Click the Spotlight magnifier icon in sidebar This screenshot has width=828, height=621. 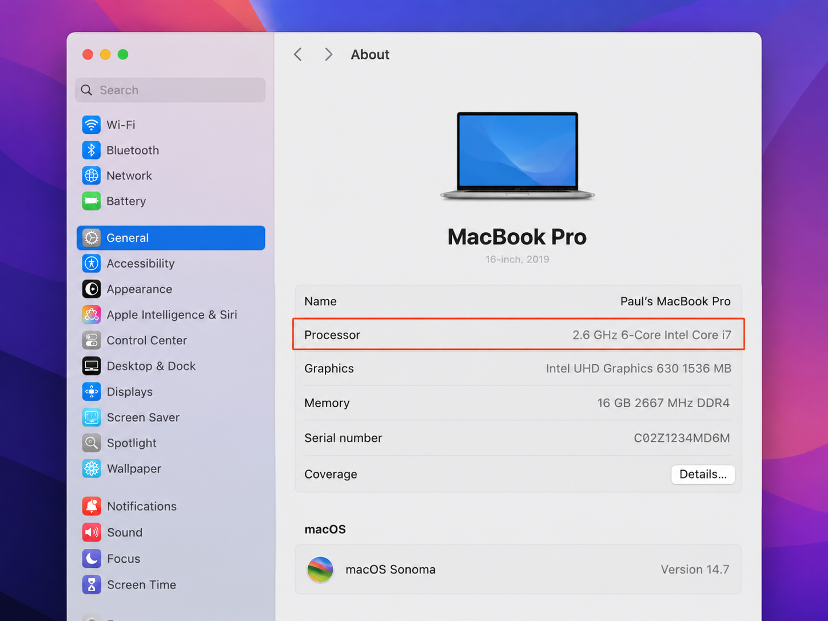(x=91, y=443)
